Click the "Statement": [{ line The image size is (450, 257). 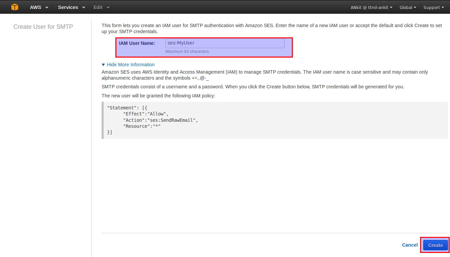coord(127,108)
